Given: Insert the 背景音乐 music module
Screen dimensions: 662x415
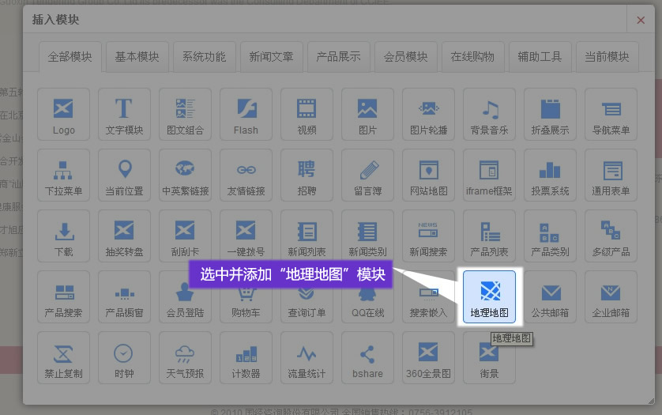Looking at the screenshot, I should [489, 114].
